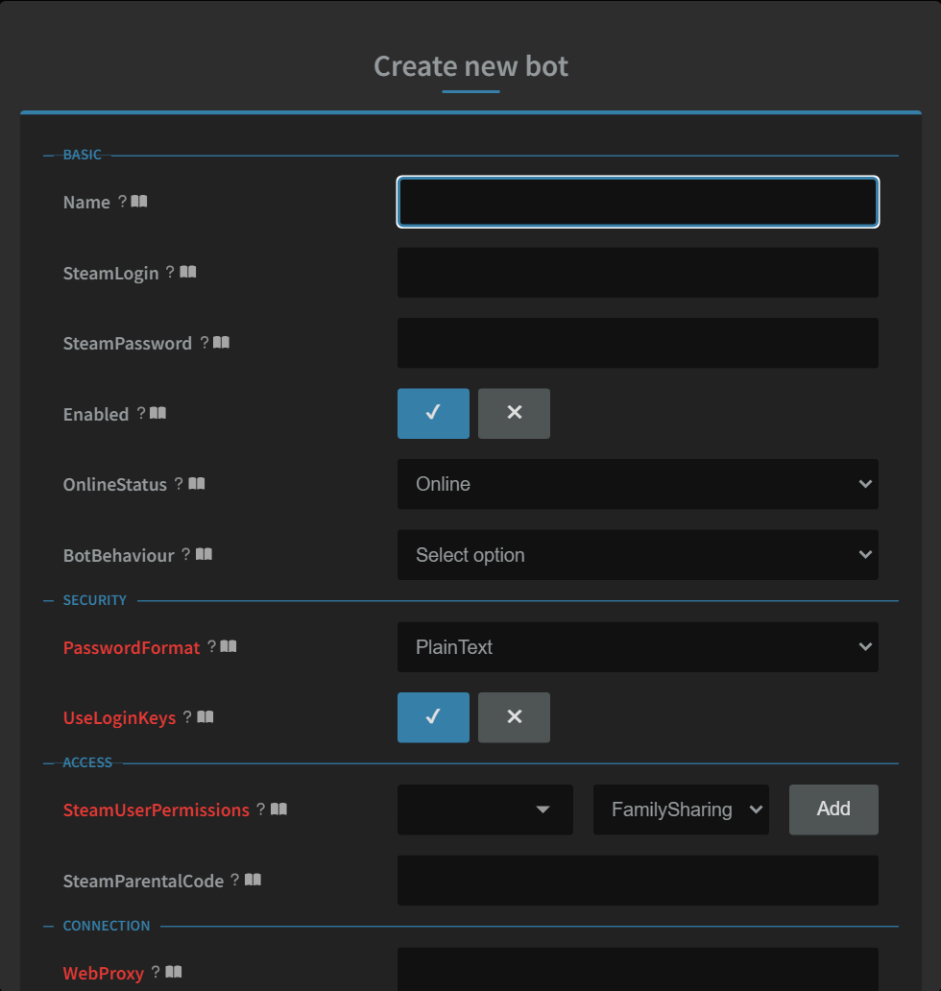Open the empty SteamUserPermissions user dropdown
Screen dimensions: 941x991
click(x=485, y=810)
